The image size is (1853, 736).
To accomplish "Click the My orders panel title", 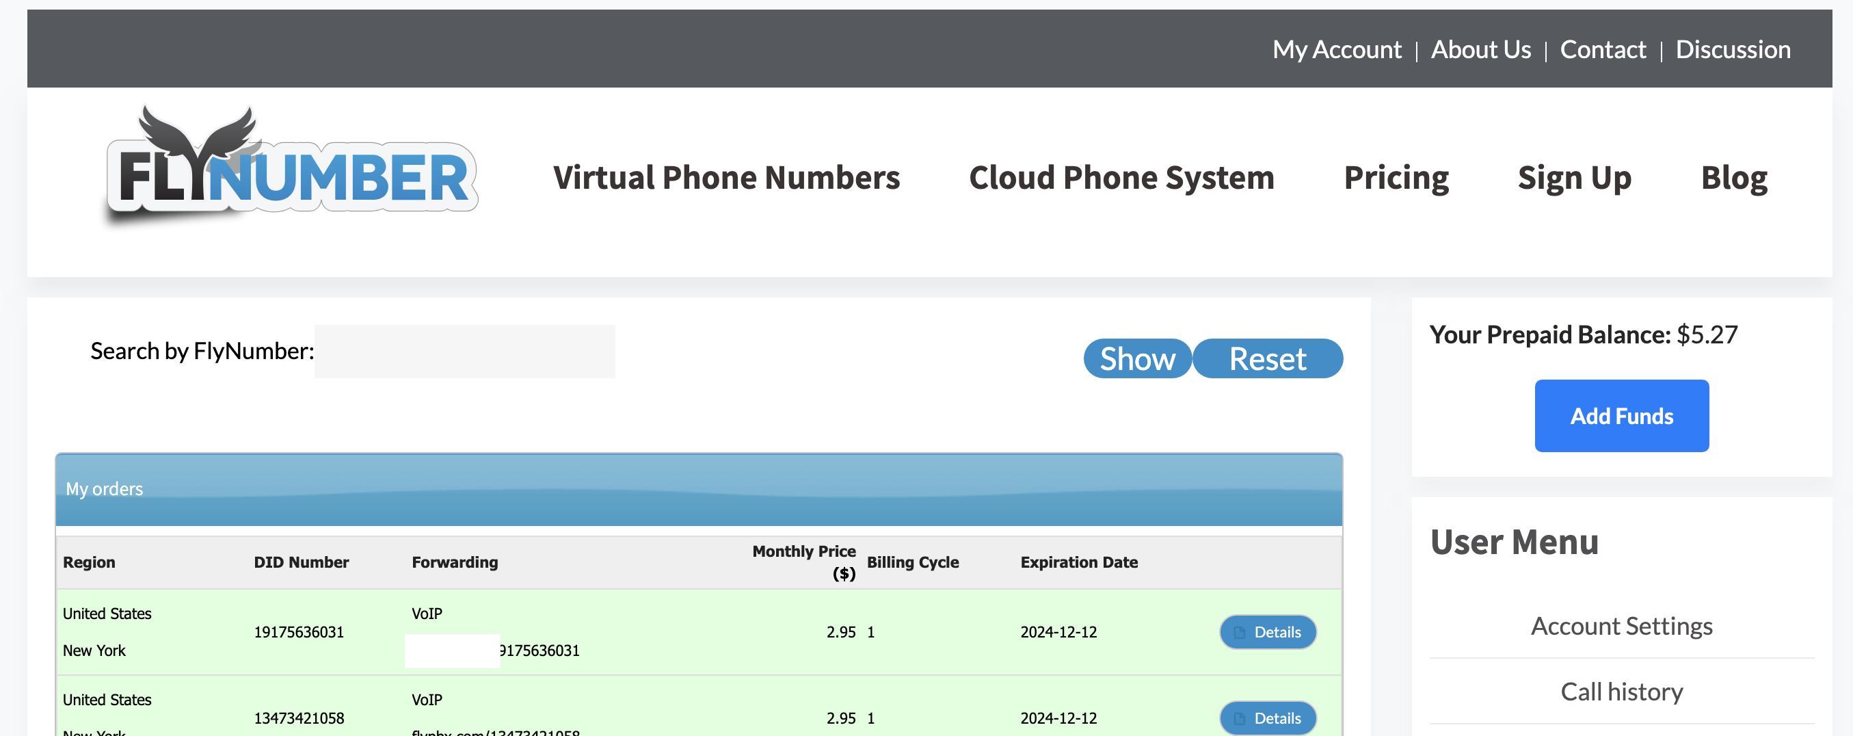I will pos(105,488).
